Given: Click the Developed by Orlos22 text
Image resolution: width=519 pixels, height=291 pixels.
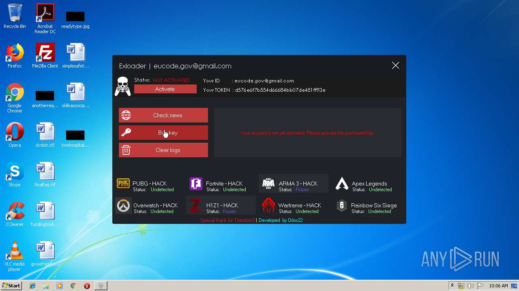Looking at the screenshot, I should (281, 220).
